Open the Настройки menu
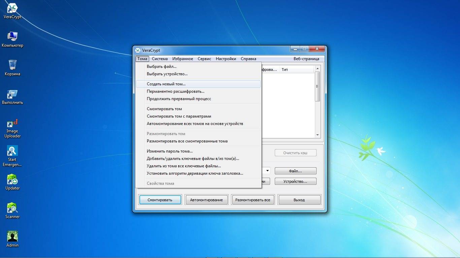Viewport: 460px width, 258px height. [x=226, y=59]
